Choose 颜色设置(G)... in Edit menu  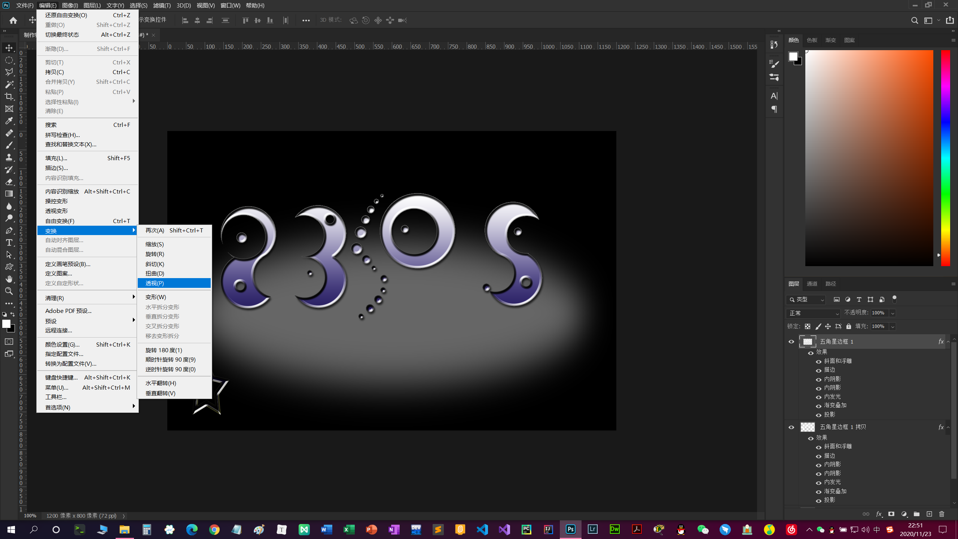click(x=88, y=344)
